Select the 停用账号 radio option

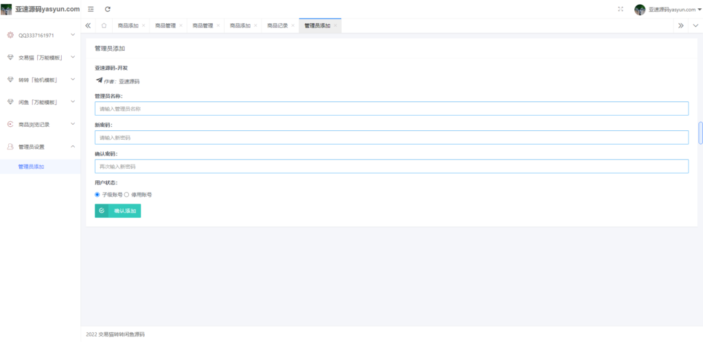pyautogui.click(x=126, y=195)
